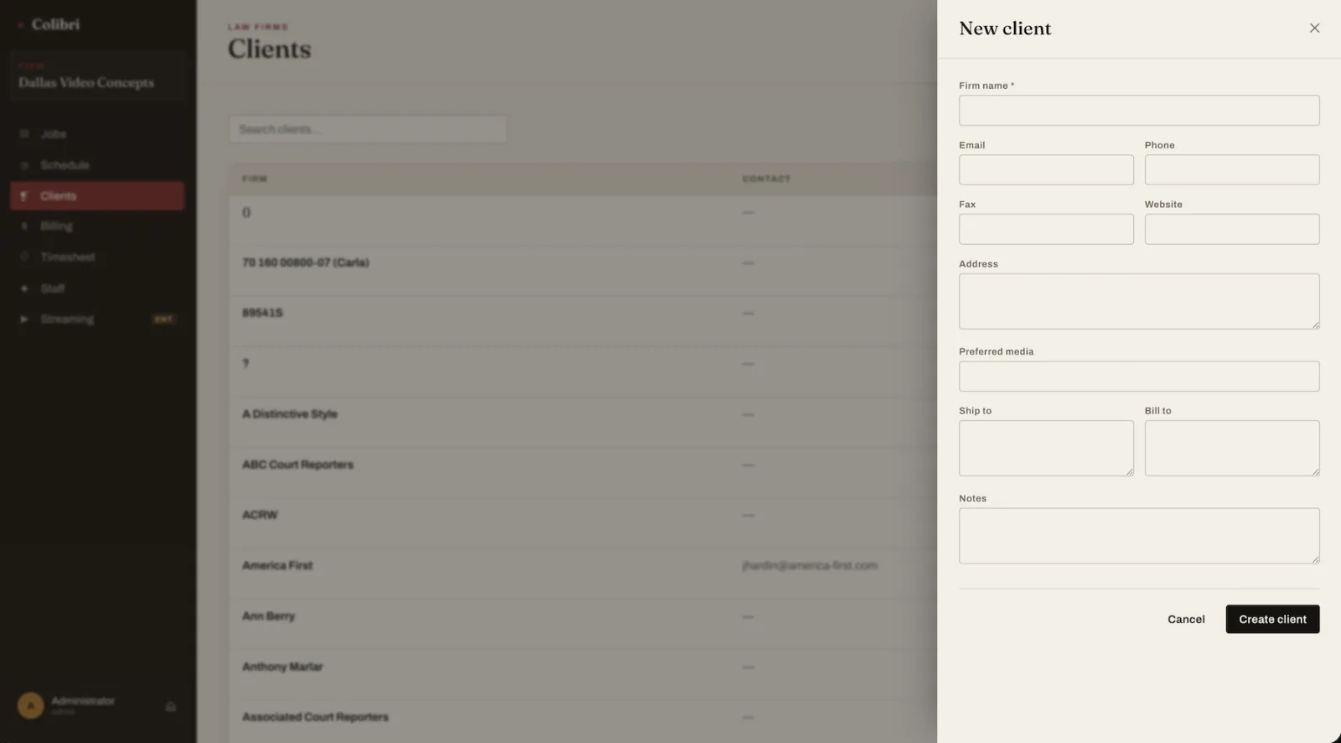Open Staff in the sidebar
Viewport: 1341px width, 743px height.
[x=97, y=288]
